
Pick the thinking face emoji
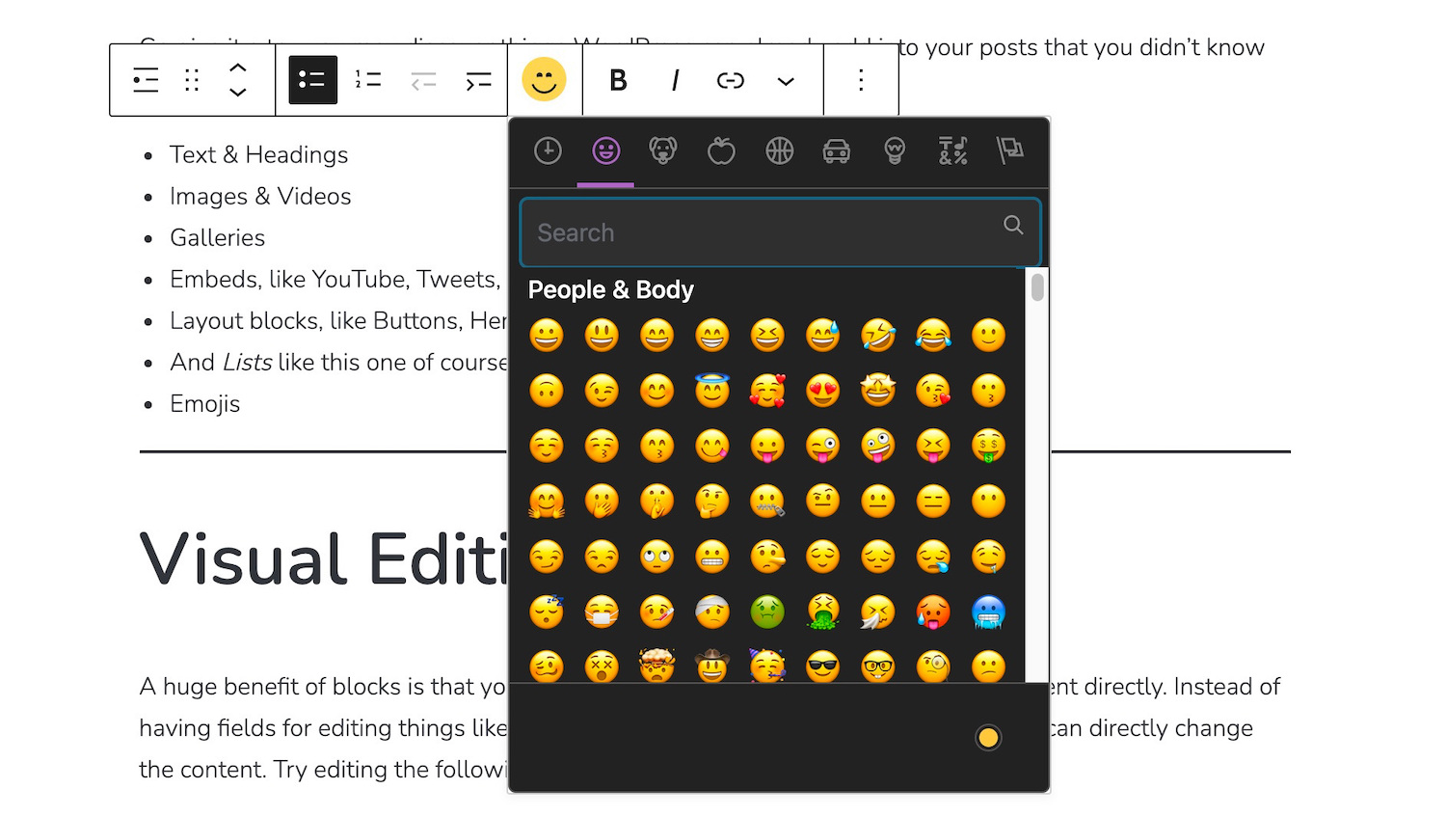coord(712,502)
